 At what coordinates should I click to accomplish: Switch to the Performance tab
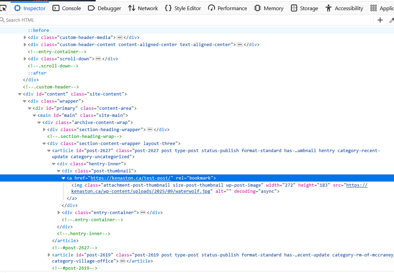(x=227, y=8)
